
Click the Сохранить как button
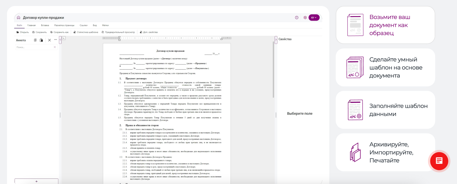pyautogui.click(x=59, y=32)
